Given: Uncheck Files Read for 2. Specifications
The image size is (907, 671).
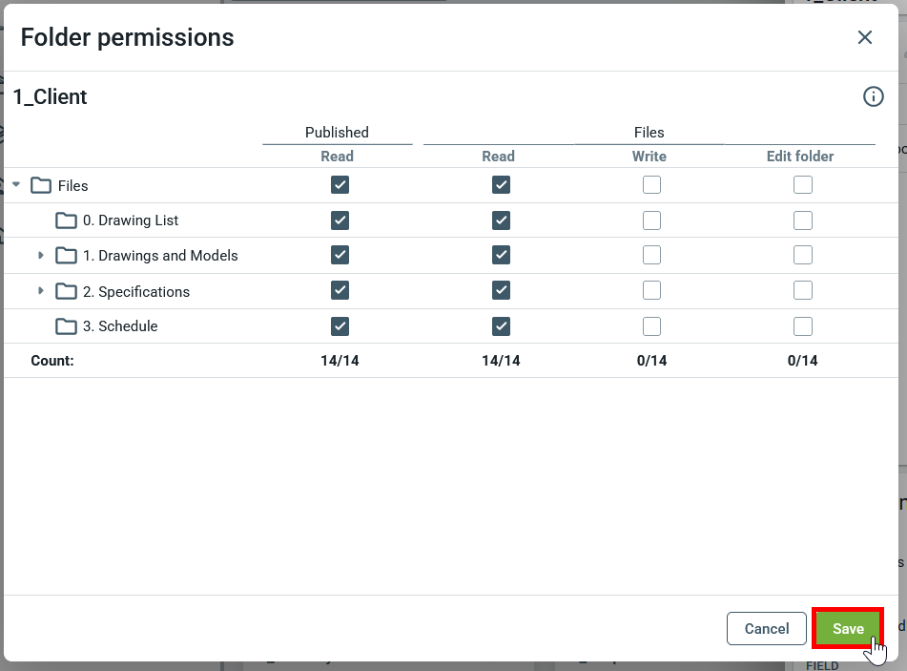Looking at the screenshot, I should pos(501,291).
